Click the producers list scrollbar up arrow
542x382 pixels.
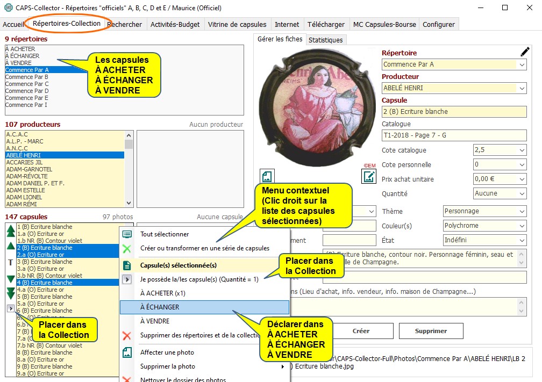[129, 135]
